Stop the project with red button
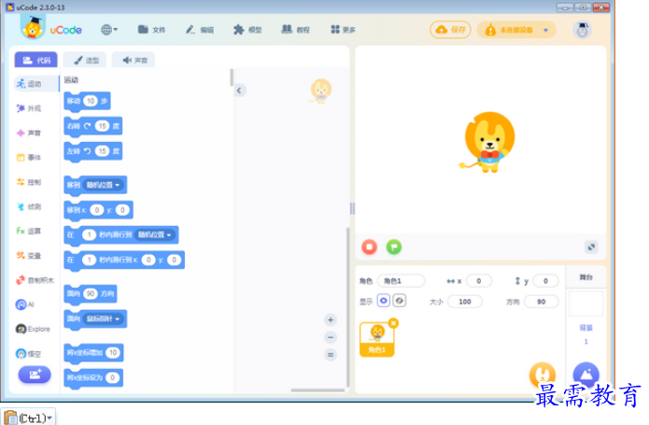 [x=369, y=247]
